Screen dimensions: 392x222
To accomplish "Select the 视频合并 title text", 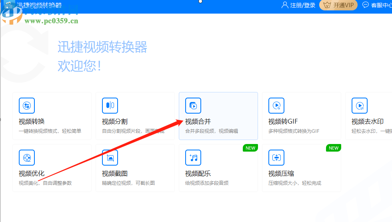I will [198, 122].
